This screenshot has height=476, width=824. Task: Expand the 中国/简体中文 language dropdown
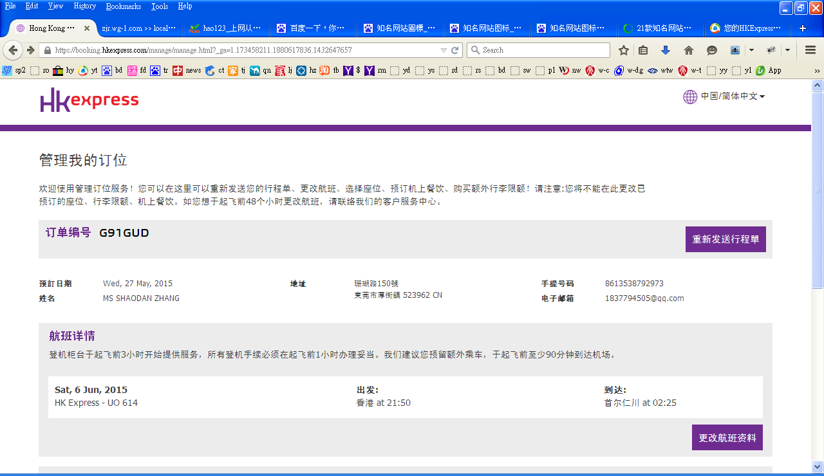[x=724, y=96]
